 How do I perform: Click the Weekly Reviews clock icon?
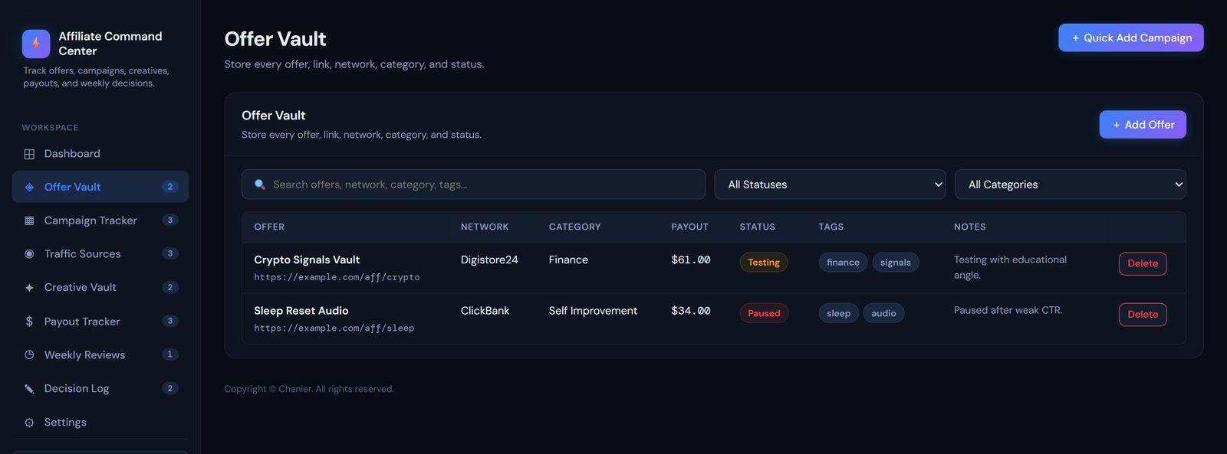point(29,355)
